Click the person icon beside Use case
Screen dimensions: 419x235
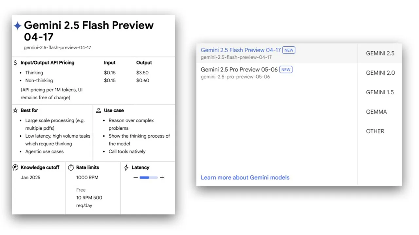click(x=99, y=110)
